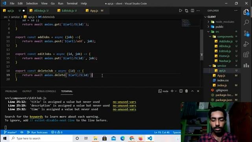Click the status bar eye icon
252x142 pixels.
click(x=22, y=133)
